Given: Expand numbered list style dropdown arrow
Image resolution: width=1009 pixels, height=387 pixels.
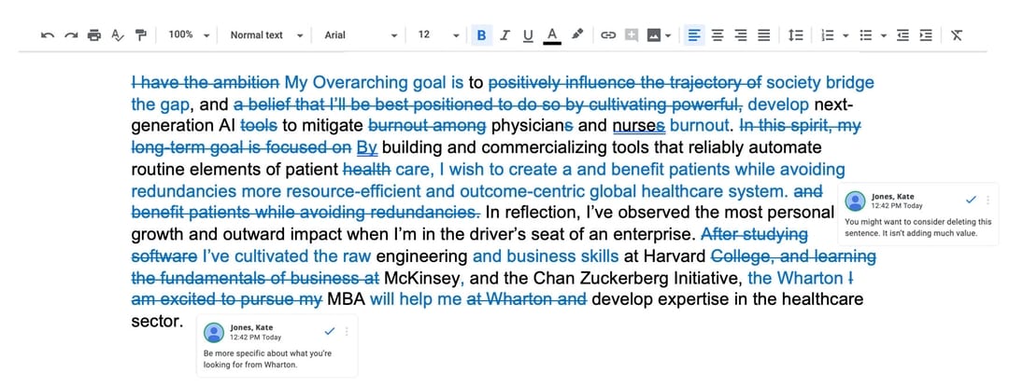Looking at the screenshot, I should point(846,35).
